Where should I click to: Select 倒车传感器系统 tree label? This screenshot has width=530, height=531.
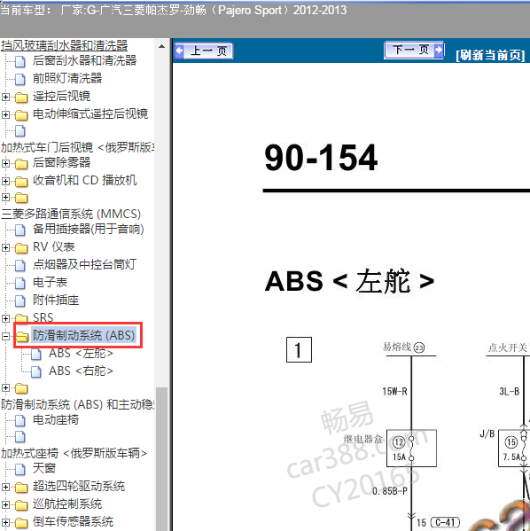click(x=74, y=521)
